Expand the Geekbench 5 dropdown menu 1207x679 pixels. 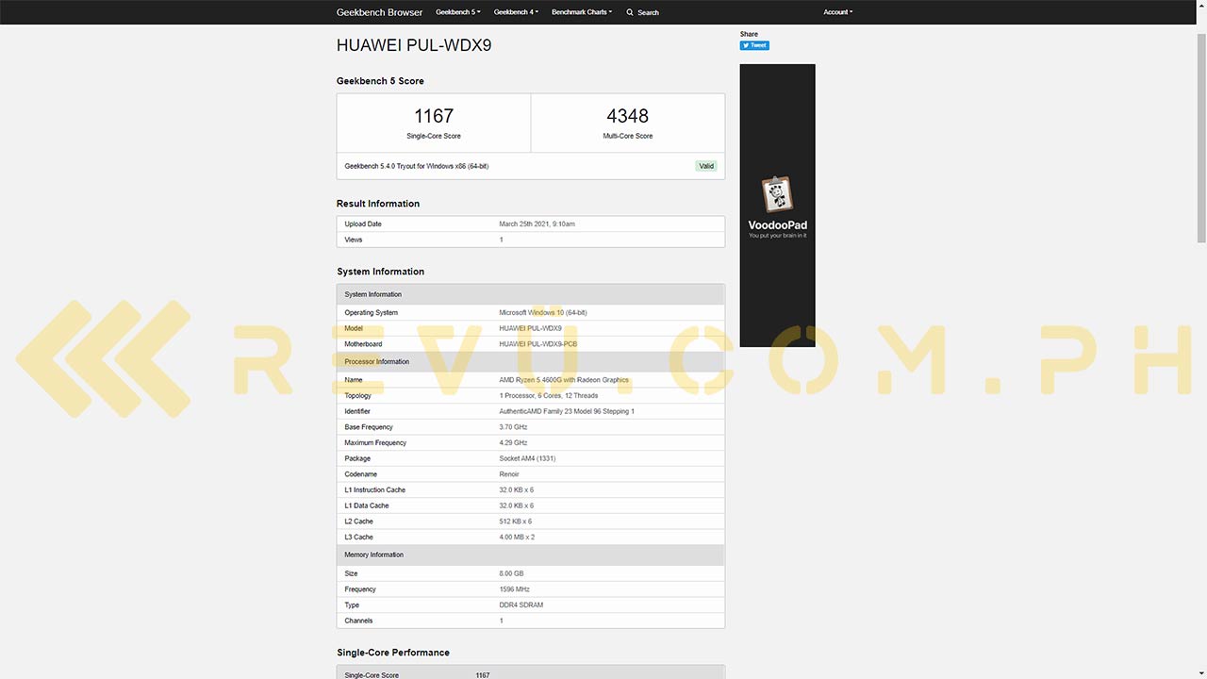click(x=458, y=12)
